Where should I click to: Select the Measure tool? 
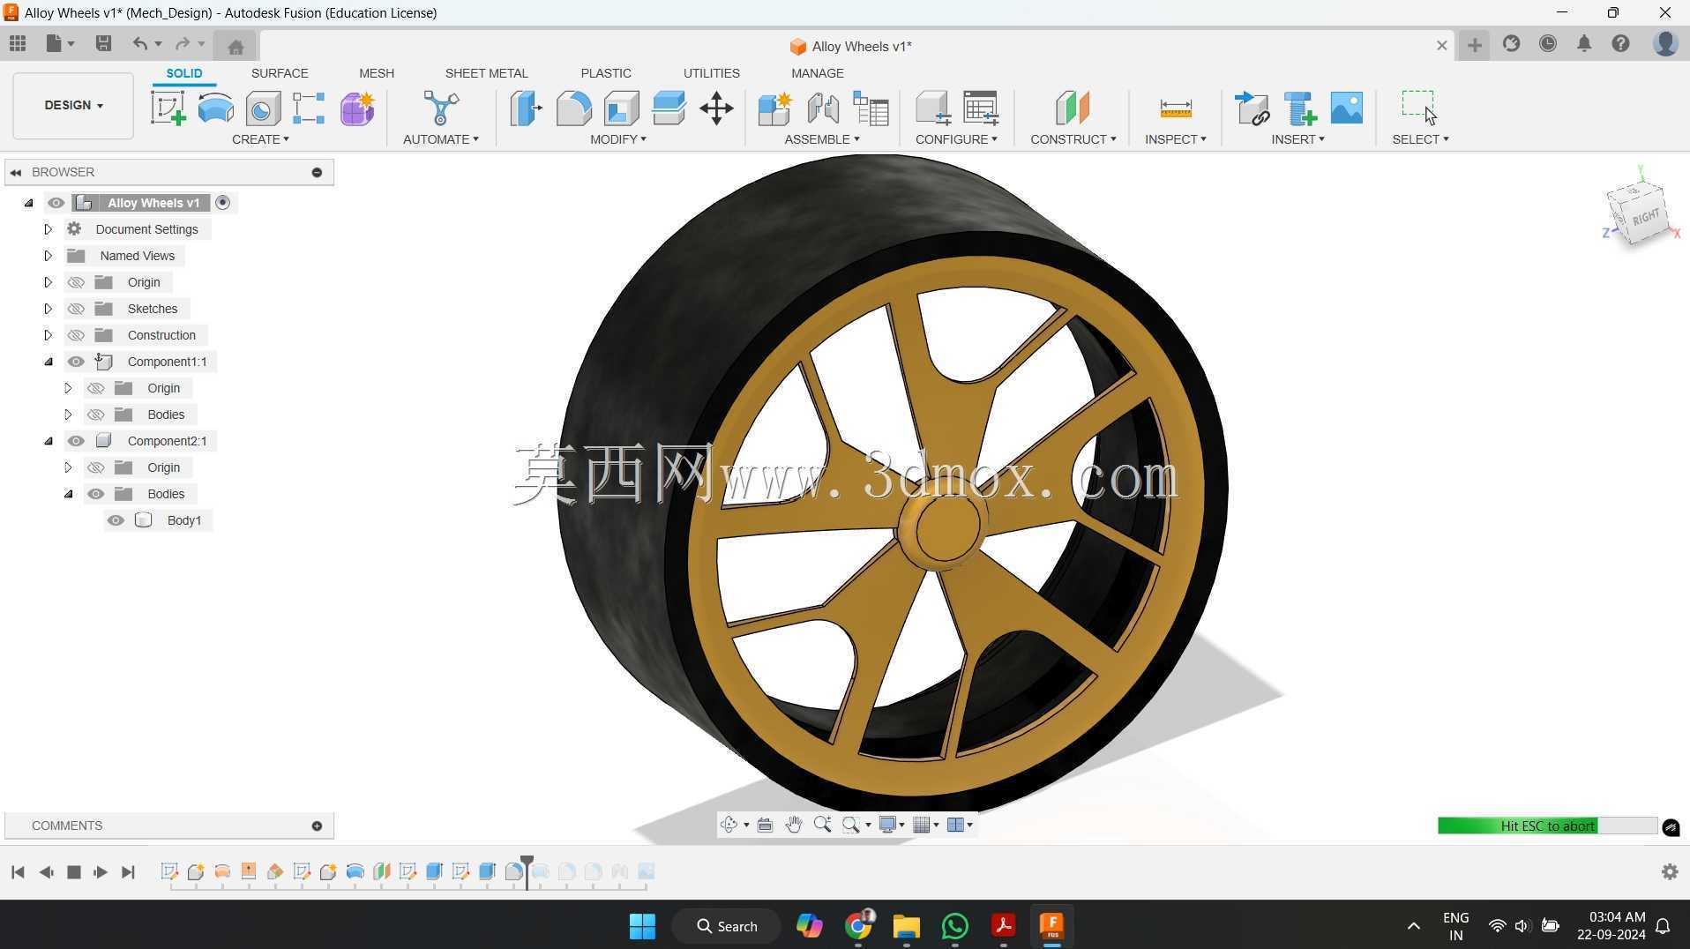point(1175,108)
